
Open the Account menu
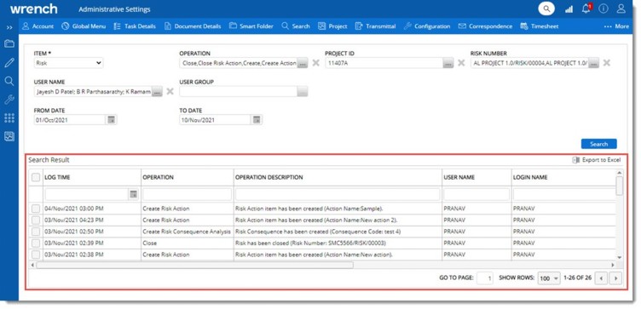click(x=38, y=26)
